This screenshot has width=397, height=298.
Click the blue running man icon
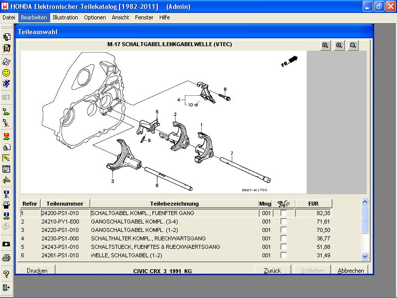[x=6, y=84]
